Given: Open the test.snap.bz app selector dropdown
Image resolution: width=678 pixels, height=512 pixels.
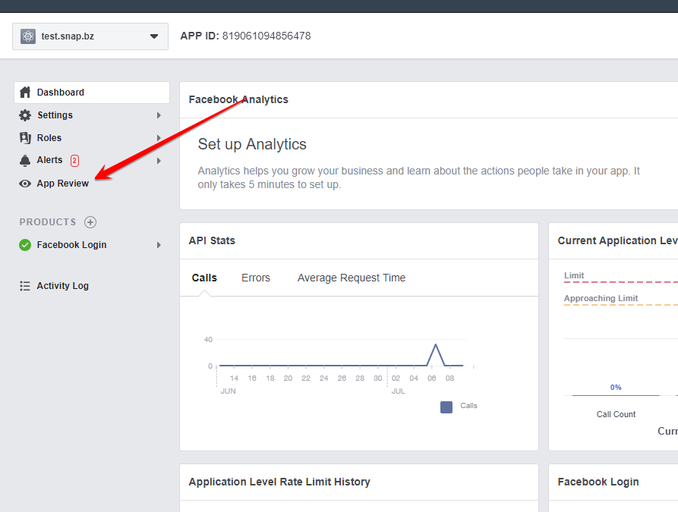Looking at the screenshot, I should (90, 36).
